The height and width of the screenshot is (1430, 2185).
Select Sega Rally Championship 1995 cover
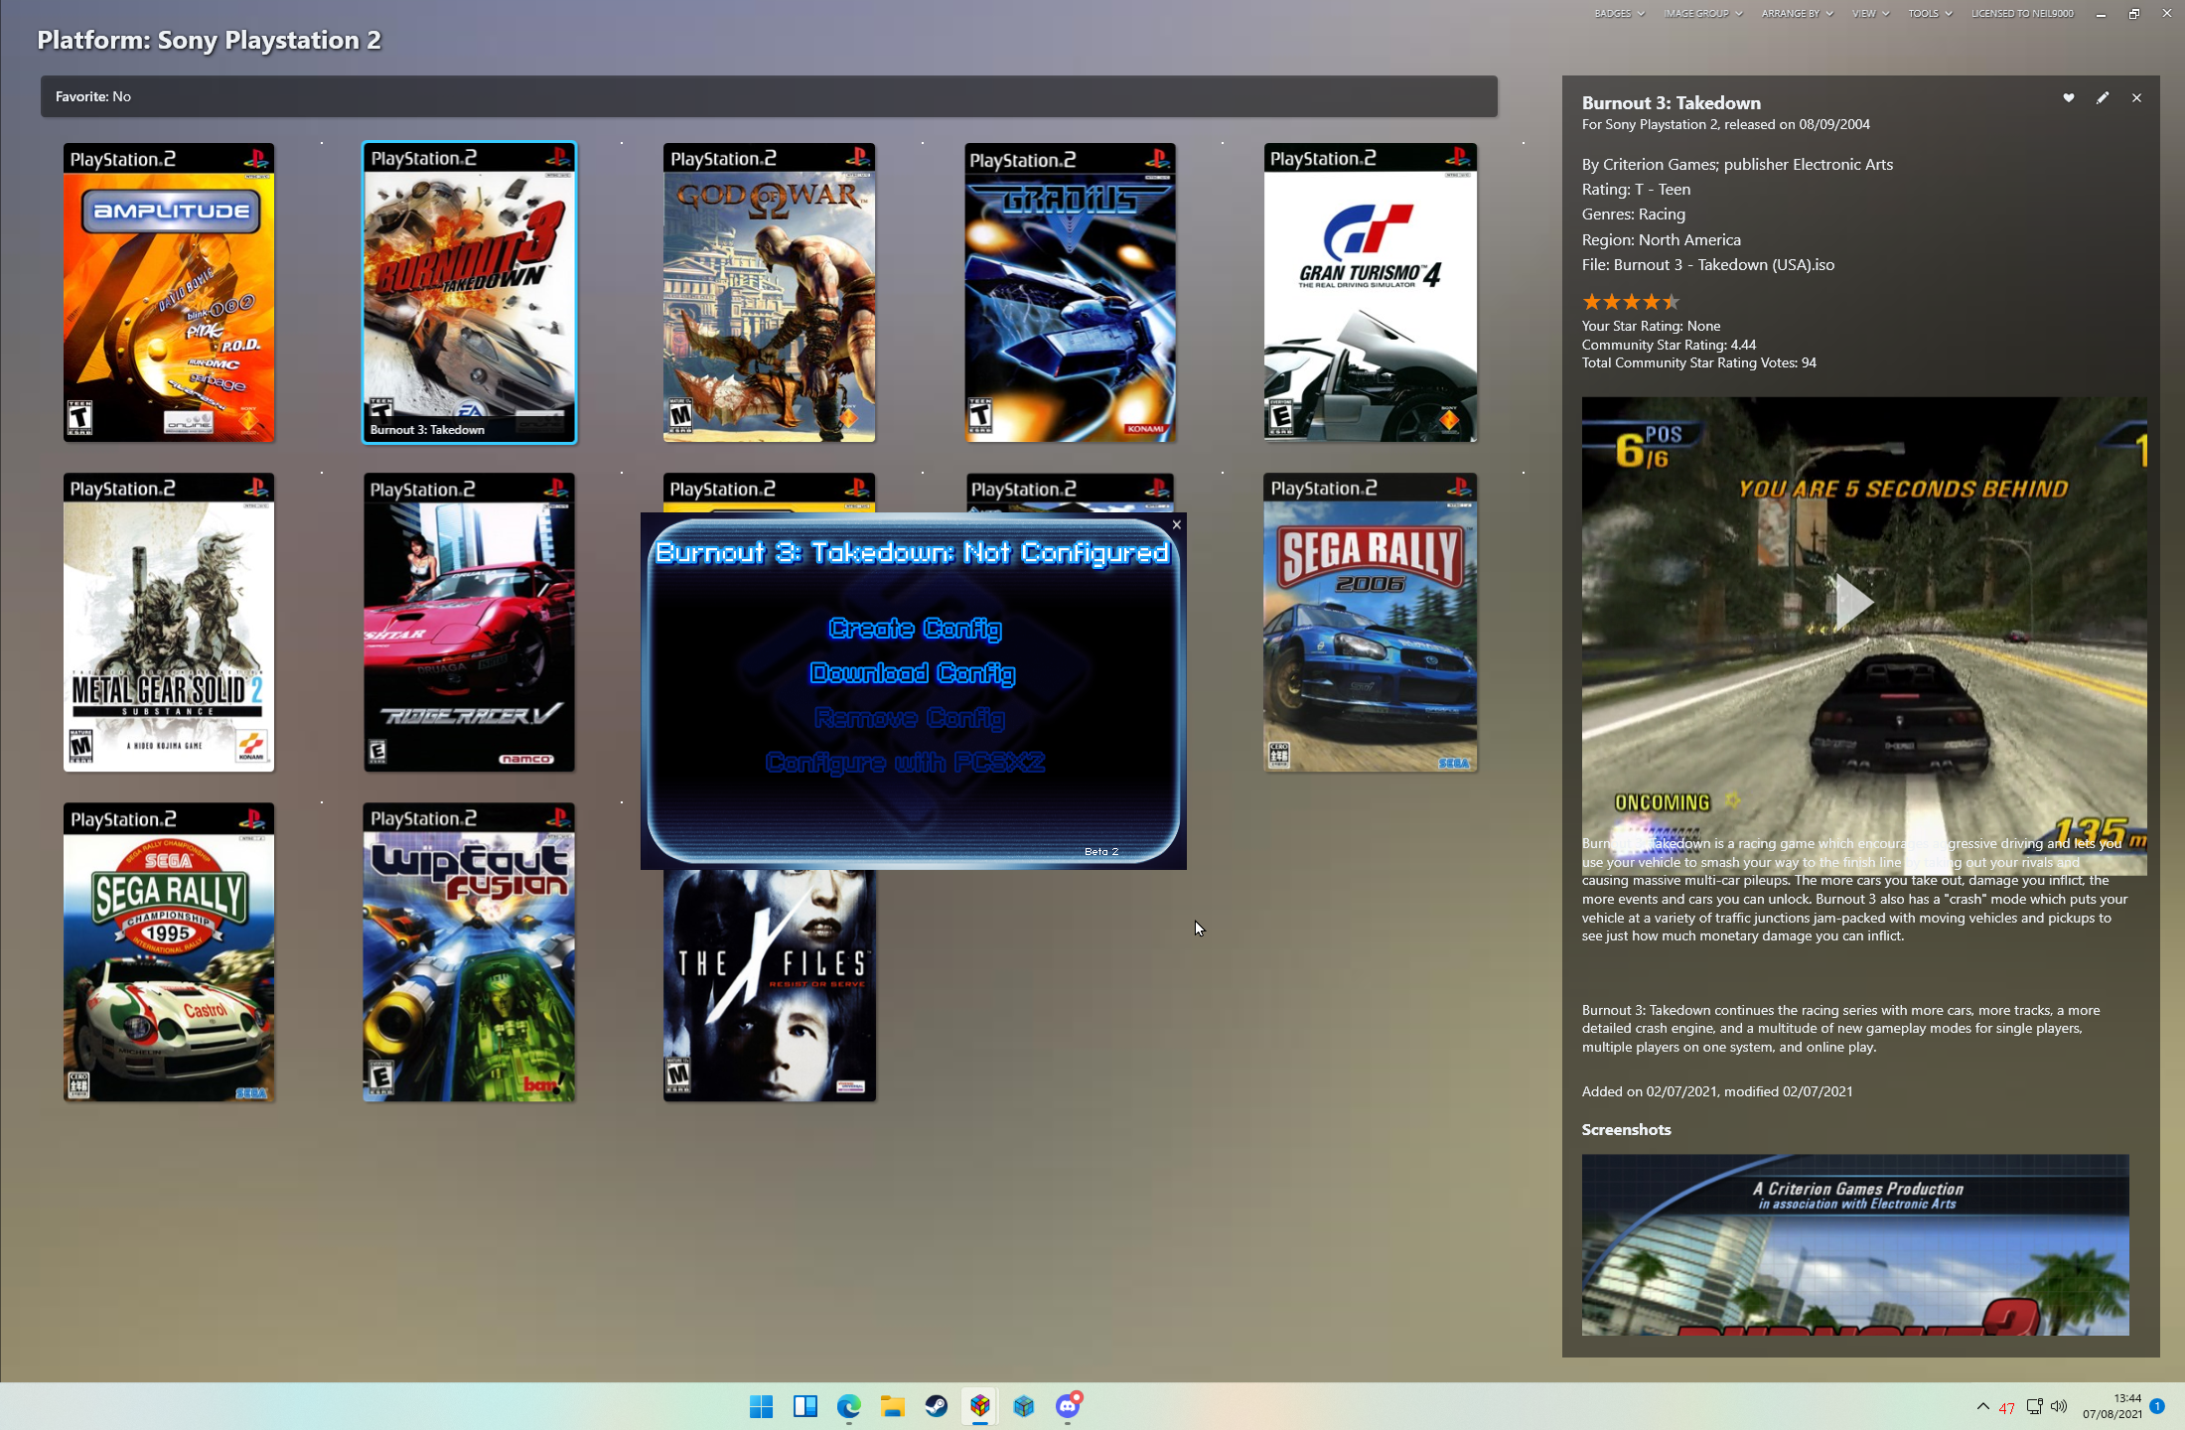(169, 952)
